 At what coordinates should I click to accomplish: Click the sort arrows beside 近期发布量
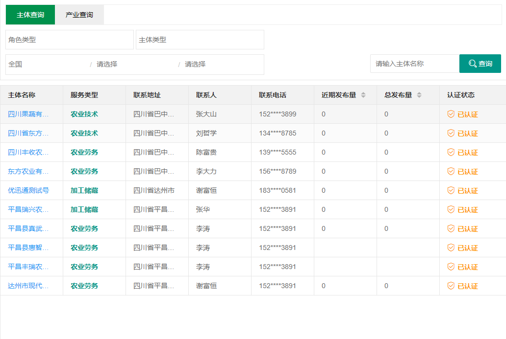tap(363, 95)
